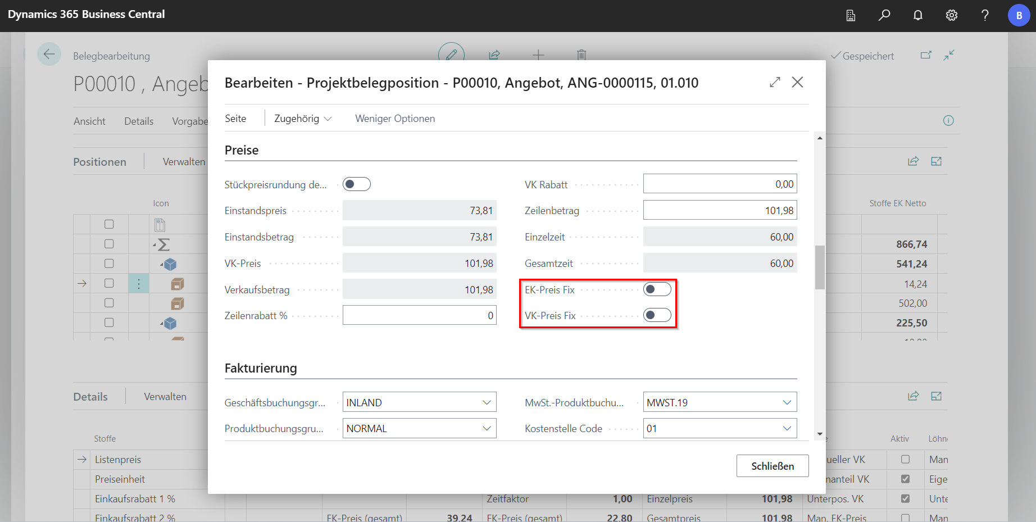
Task: Open the search magnifier in top bar
Action: click(884, 15)
